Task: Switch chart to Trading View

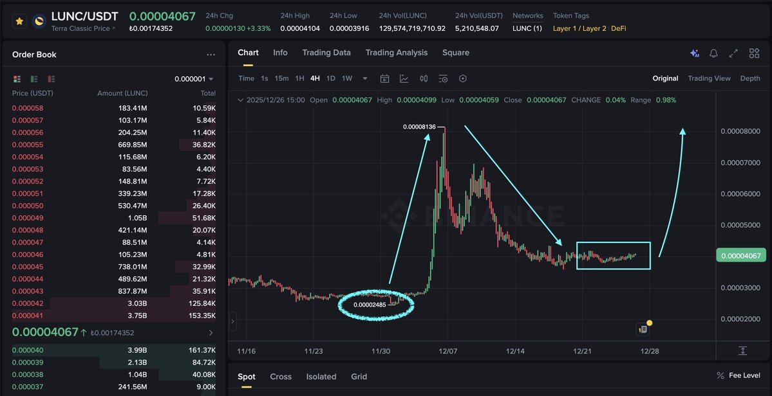Action: pyautogui.click(x=709, y=78)
